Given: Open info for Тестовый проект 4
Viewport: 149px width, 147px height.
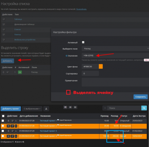Looking at the screenshot, I should [16, 136].
